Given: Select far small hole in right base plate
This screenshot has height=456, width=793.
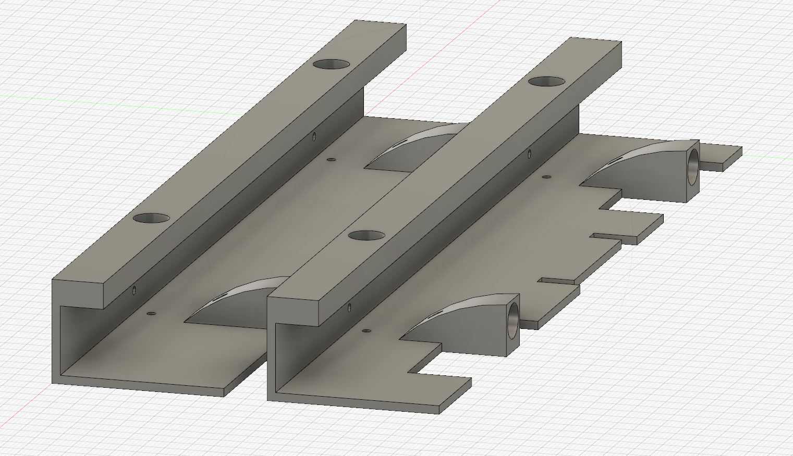Looking at the screenshot, I should pos(546,177).
